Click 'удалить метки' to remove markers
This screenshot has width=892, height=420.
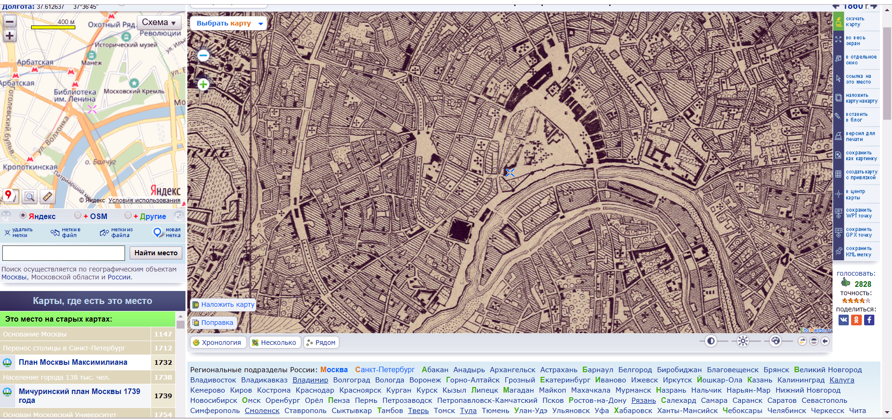[19, 233]
